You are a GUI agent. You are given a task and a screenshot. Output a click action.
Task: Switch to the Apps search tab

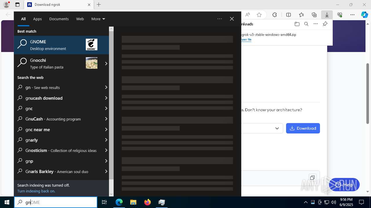(x=37, y=19)
